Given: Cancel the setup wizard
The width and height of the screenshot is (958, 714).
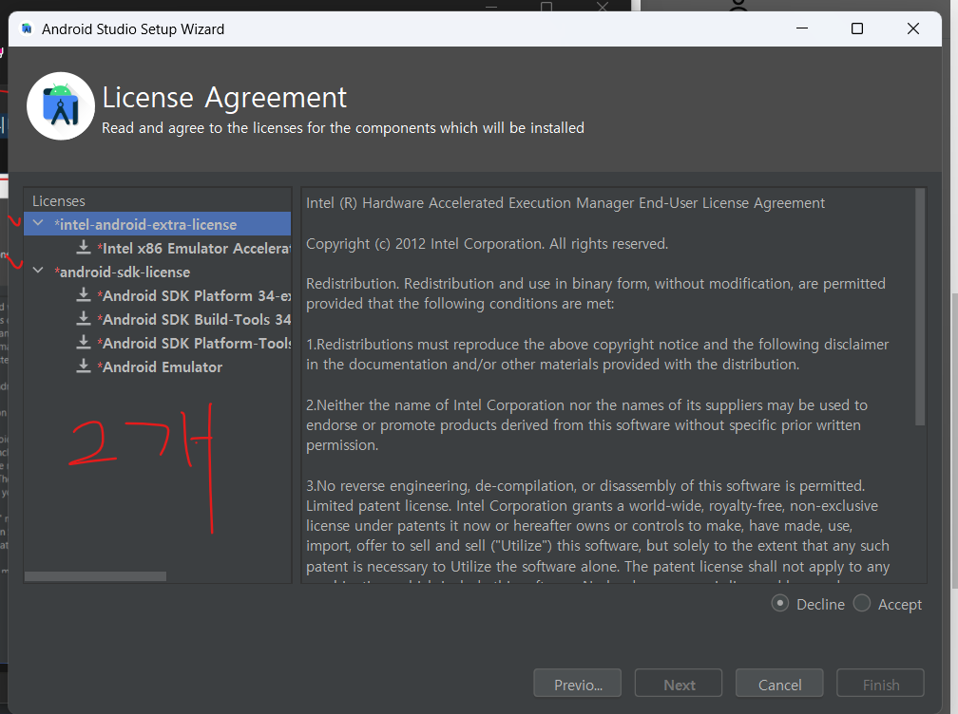Looking at the screenshot, I should [779, 683].
